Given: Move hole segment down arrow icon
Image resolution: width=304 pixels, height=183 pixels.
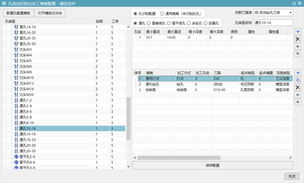Looking at the screenshot, I should (x=298, y=54).
